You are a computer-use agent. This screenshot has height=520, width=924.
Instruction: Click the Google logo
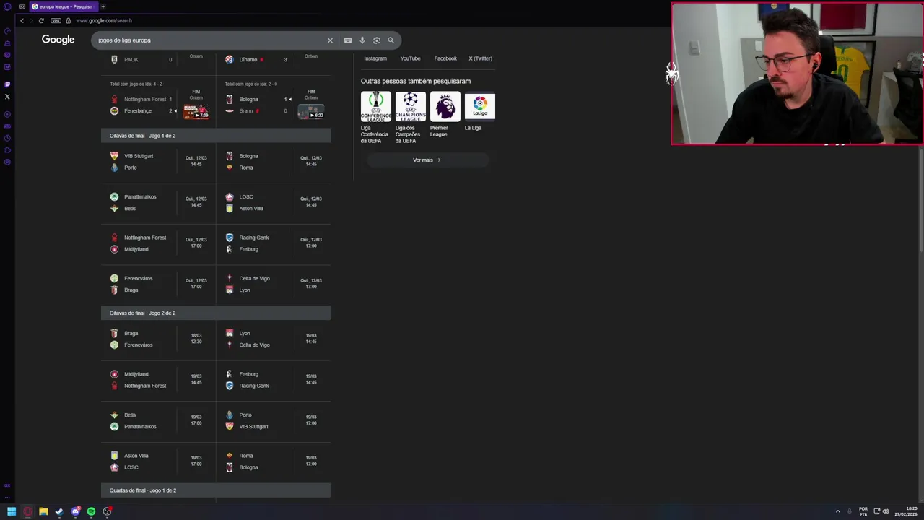58,40
